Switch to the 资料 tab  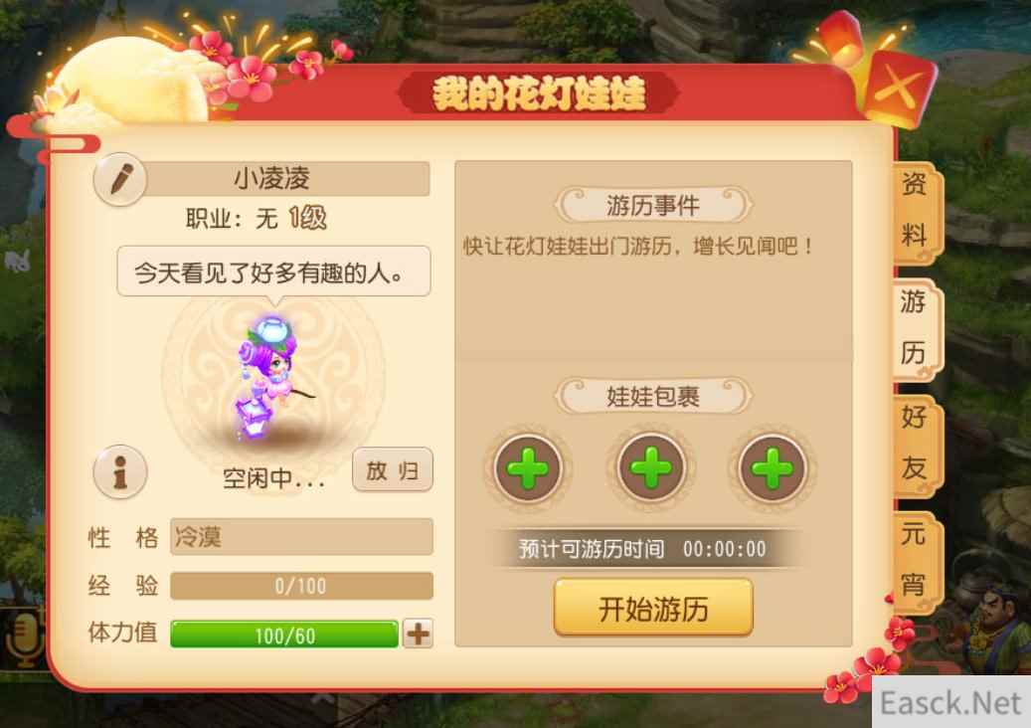pos(916,211)
